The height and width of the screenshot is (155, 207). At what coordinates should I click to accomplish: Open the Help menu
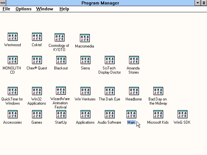64,9
